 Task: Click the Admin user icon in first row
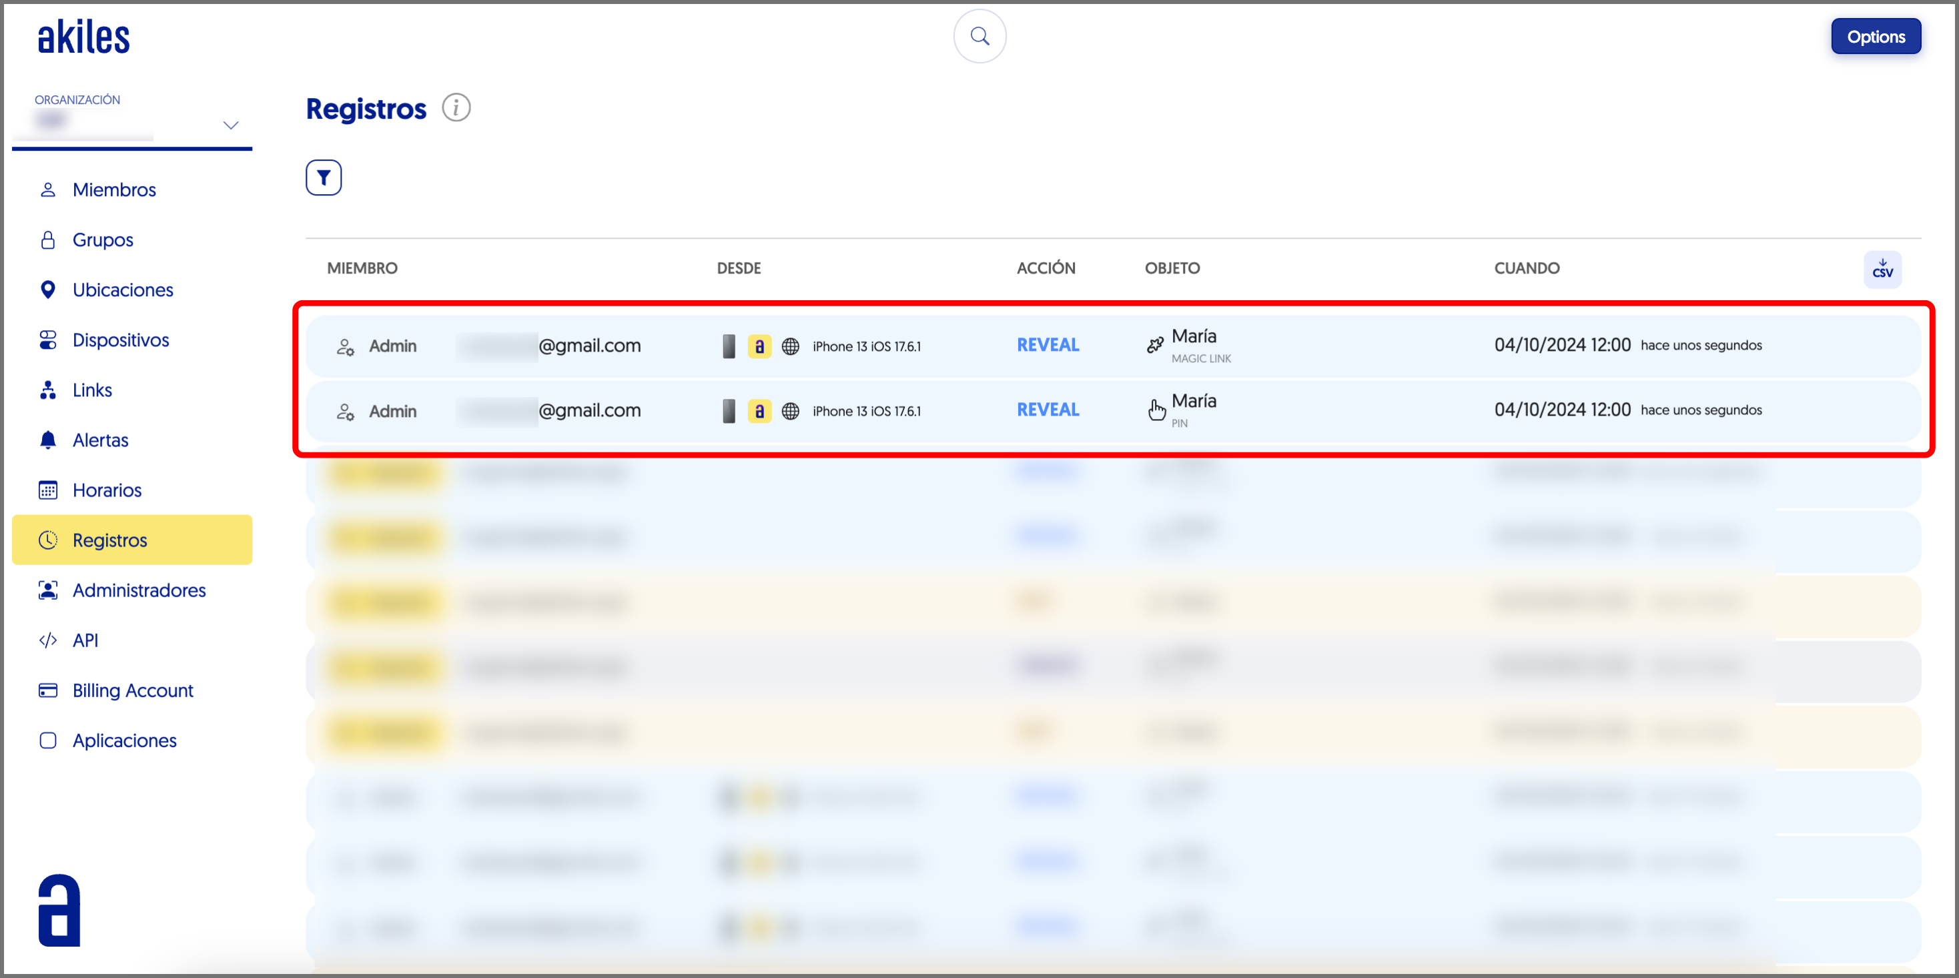click(345, 347)
